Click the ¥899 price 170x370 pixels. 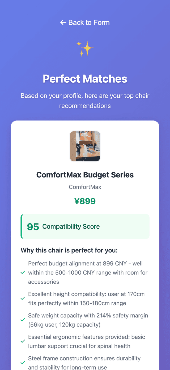pos(85,201)
